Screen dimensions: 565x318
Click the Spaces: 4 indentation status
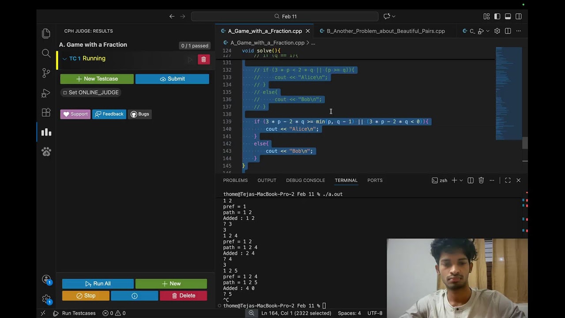coord(349,313)
